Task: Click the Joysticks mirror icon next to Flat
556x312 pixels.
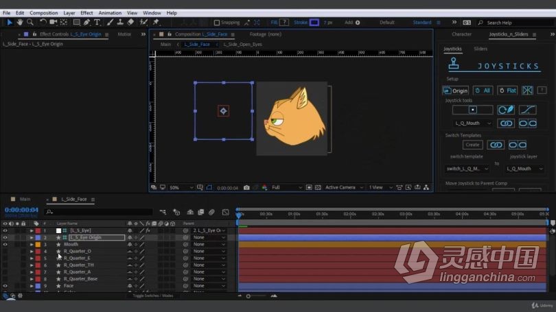Action: click(x=527, y=91)
